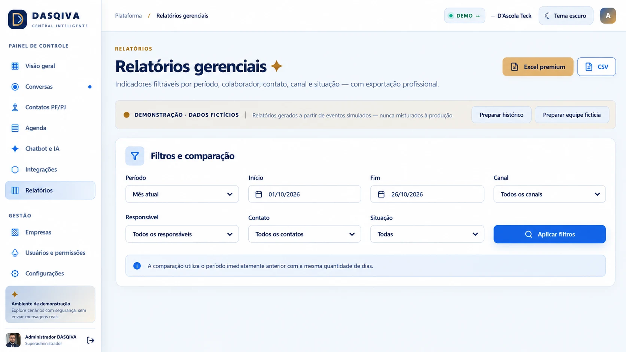626x352 pixels.
Task: Click the D'Ascola Teck company name
Action: point(514,16)
